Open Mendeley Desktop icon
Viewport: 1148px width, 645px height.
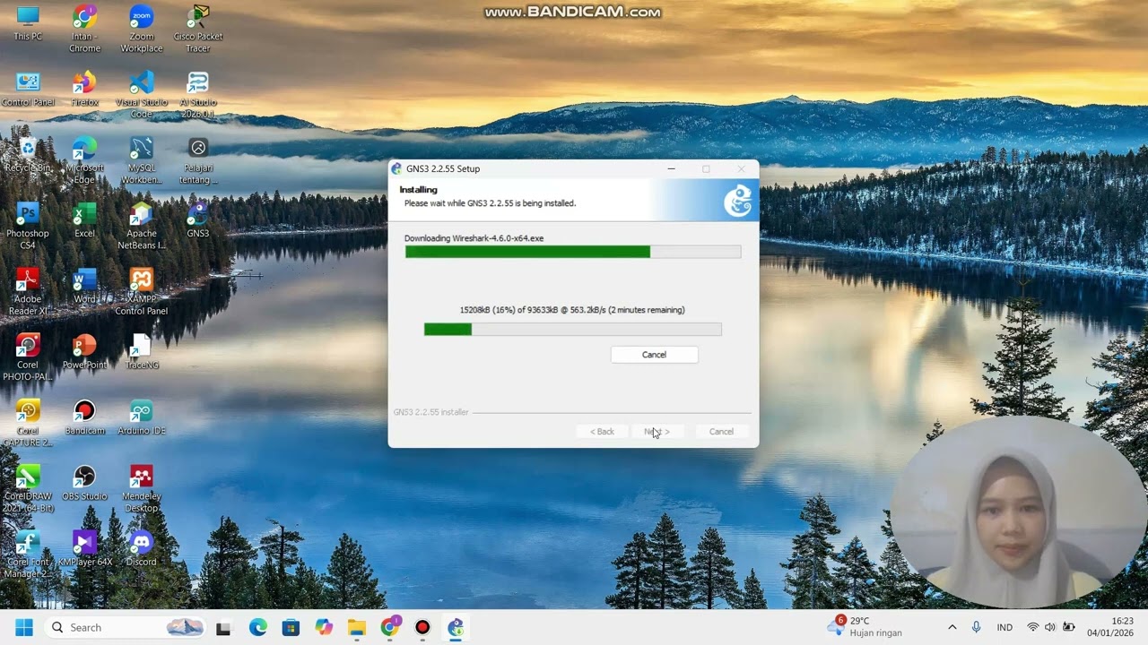coord(142,488)
